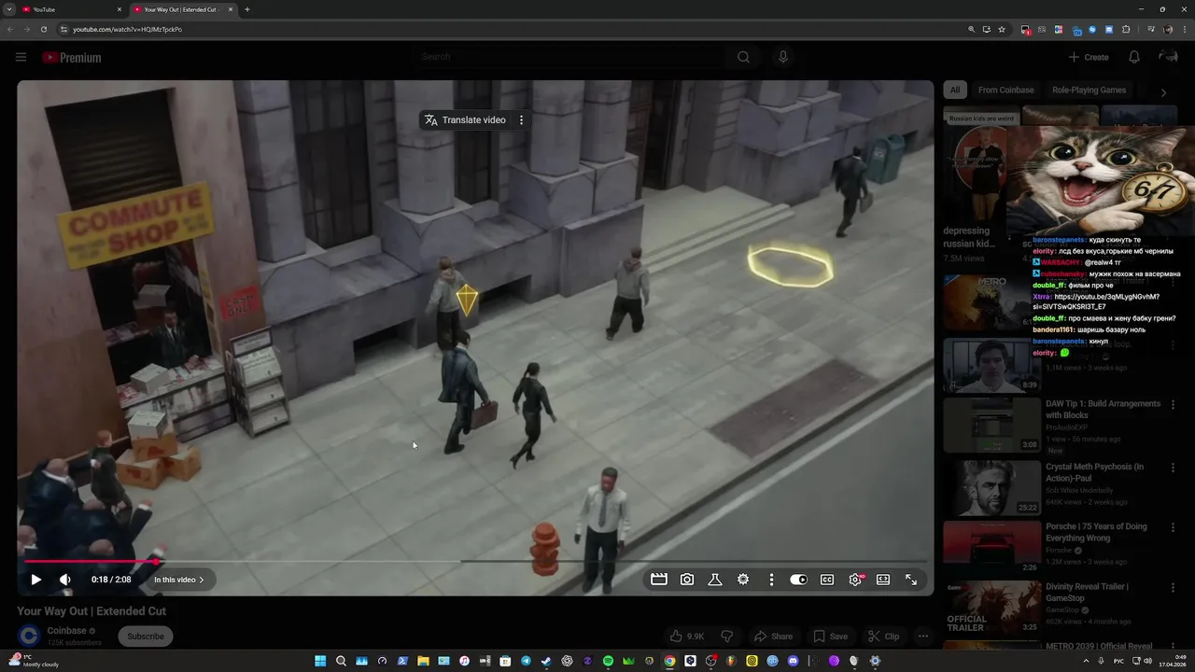Open YouTube notifications bell
The width and height of the screenshot is (1195, 672).
coord(1134,57)
